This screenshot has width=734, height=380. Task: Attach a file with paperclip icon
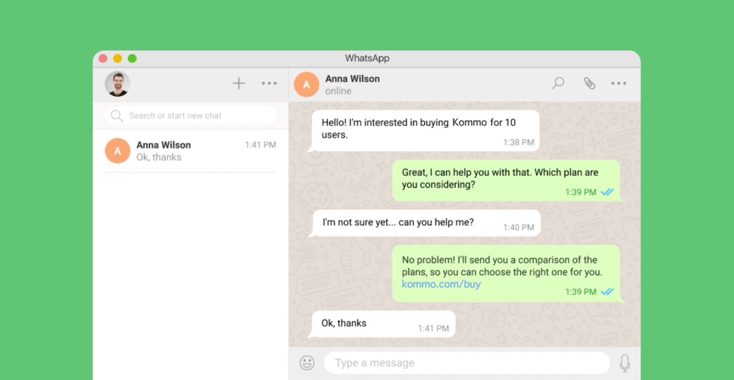tap(589, 83)
